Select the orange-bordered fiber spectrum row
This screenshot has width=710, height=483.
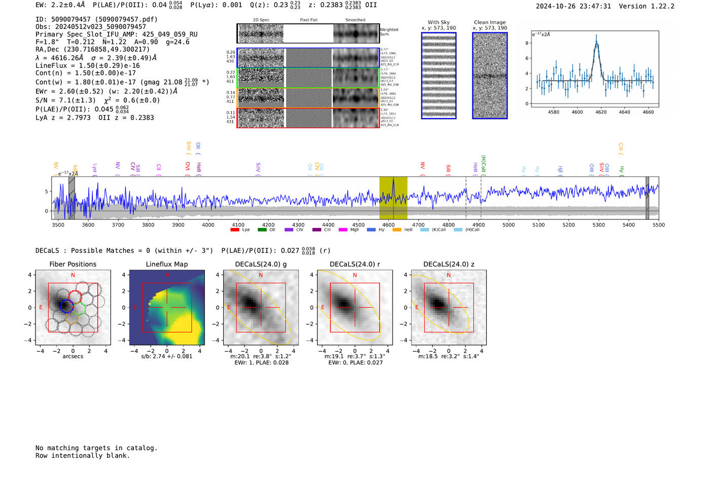tap(308, 98)
